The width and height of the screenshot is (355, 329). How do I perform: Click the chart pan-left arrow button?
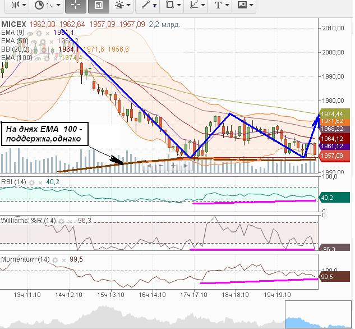(149, 166)
